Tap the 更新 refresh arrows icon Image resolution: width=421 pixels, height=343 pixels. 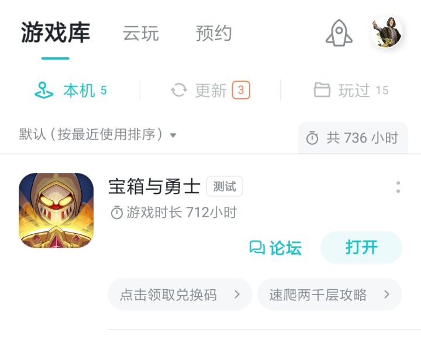(x=179, y=90)
